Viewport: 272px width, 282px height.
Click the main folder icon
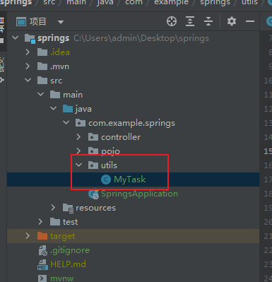click(55, 95)
